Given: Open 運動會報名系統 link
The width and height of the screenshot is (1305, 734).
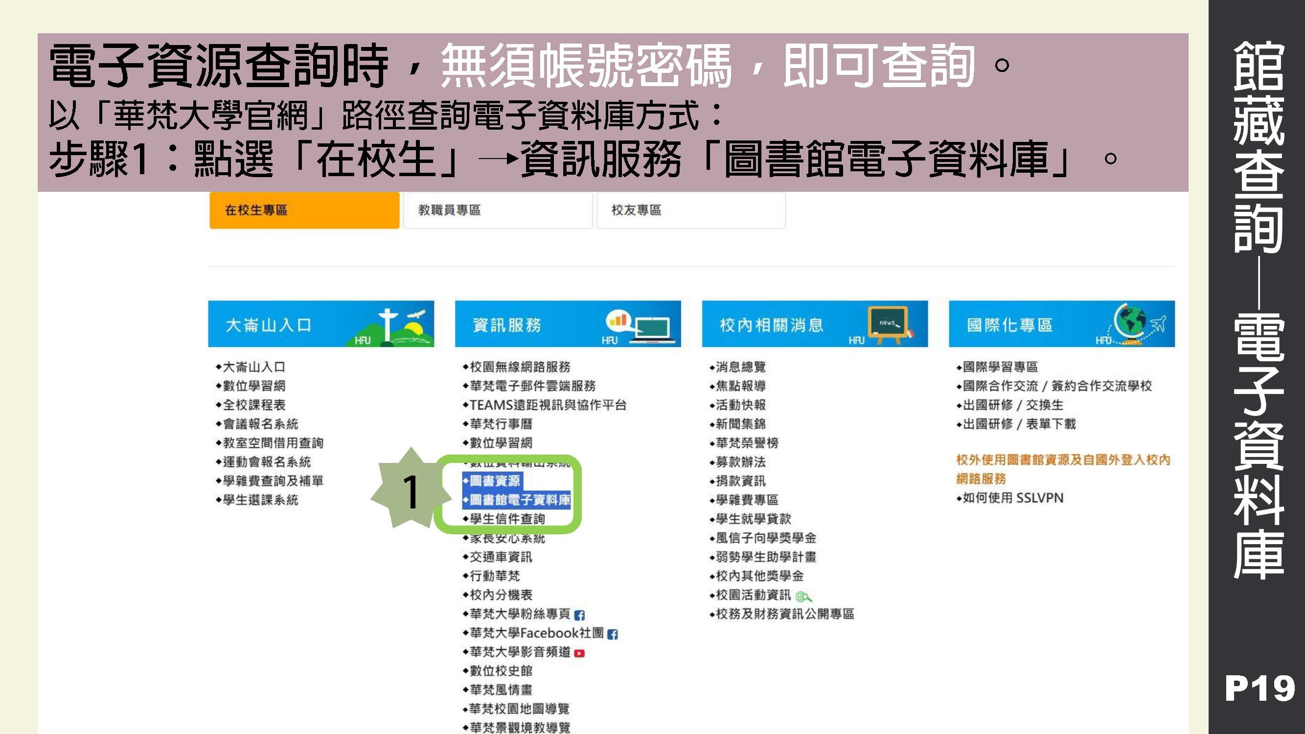Looking at the screenshot, I should click(267, 462).
